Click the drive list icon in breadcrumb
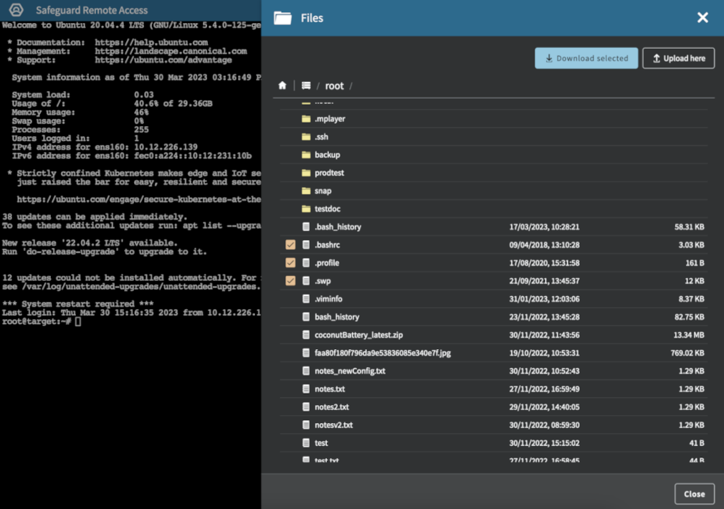 pos(305,85)
